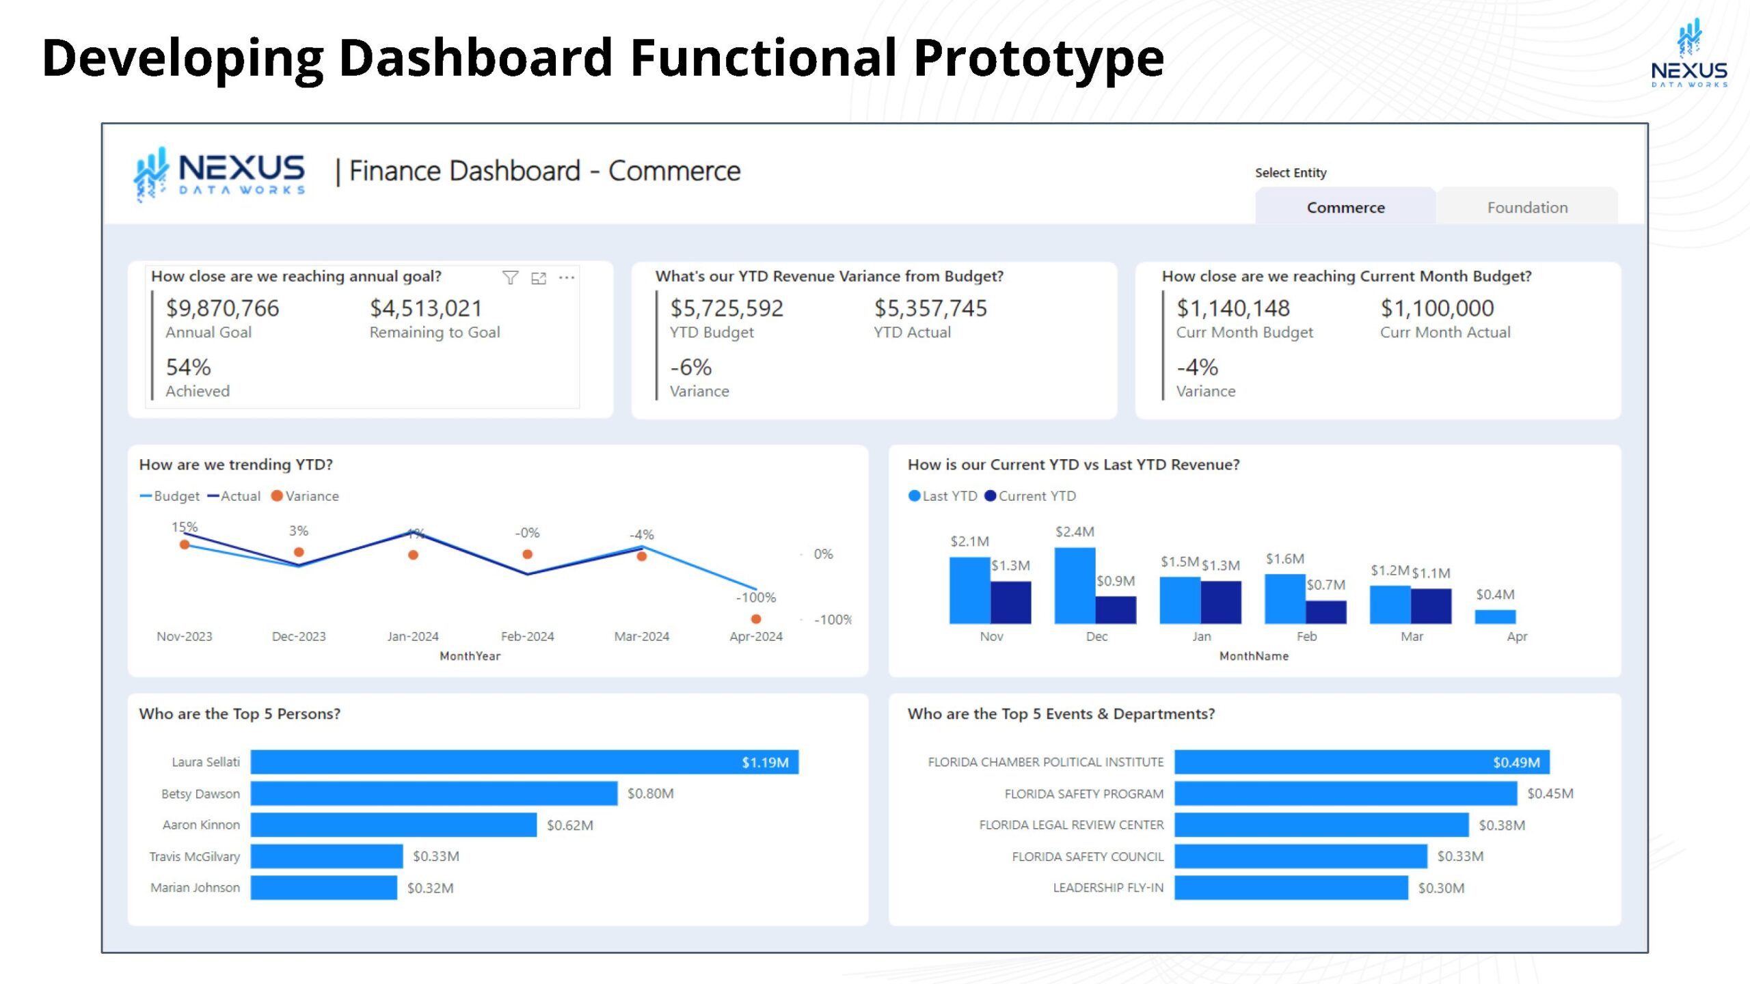Select Florida Safety Council bar
The height and width of the screenshot is (984, 1750).
pyautogui.click(x=1301, y=856)
